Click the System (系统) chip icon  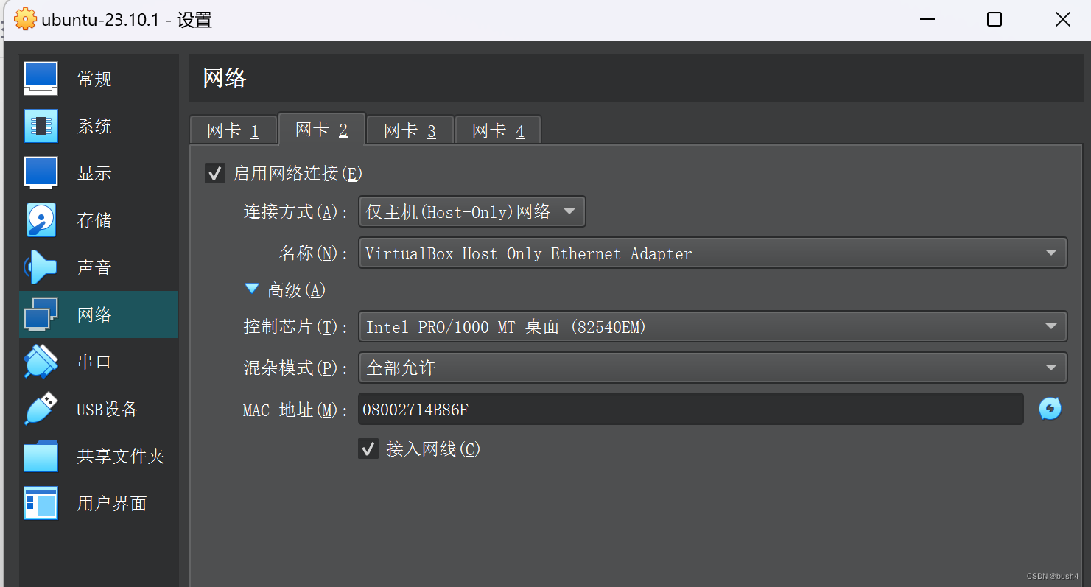[41, 126]
